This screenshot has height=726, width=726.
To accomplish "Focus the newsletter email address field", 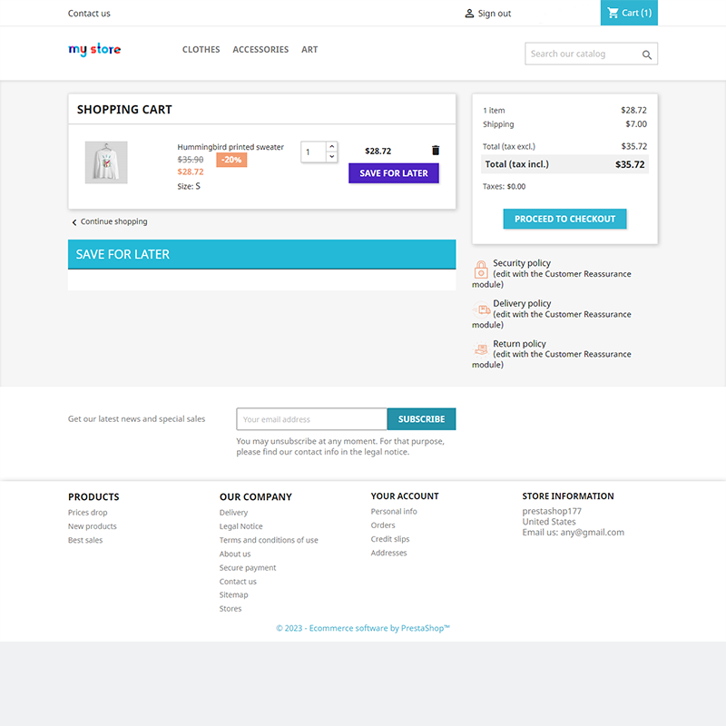I will [x=311, y=419].
